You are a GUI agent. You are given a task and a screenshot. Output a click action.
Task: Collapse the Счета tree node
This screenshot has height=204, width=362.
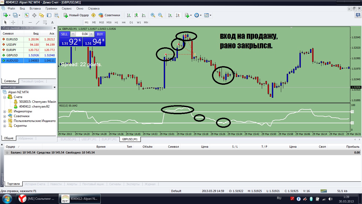pyautogui.click(x=5, y=97)
